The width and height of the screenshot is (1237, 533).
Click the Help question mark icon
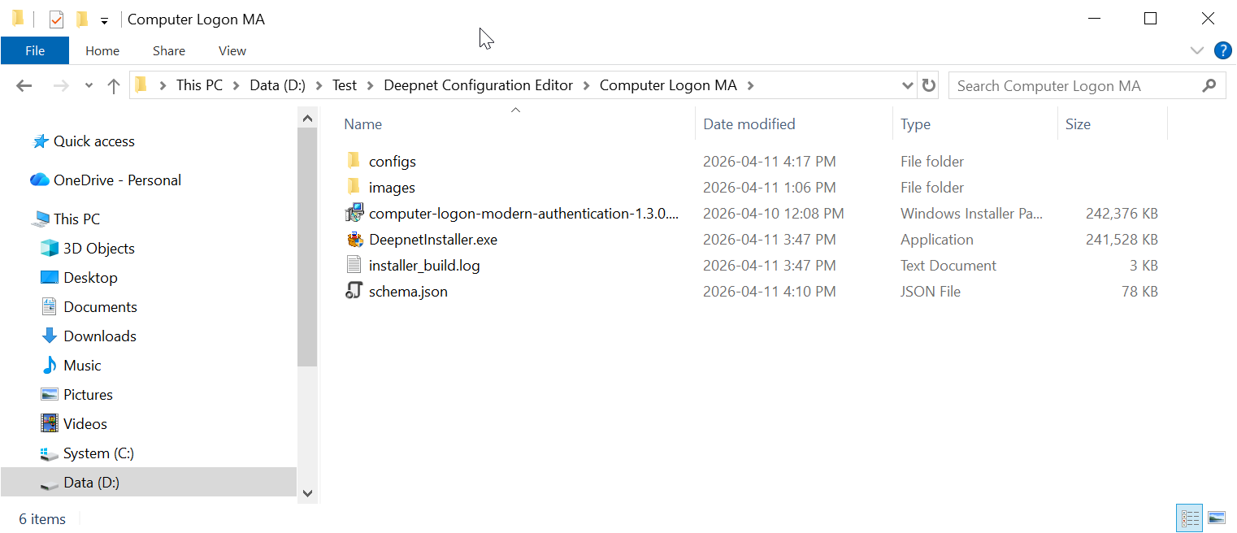1222,50
